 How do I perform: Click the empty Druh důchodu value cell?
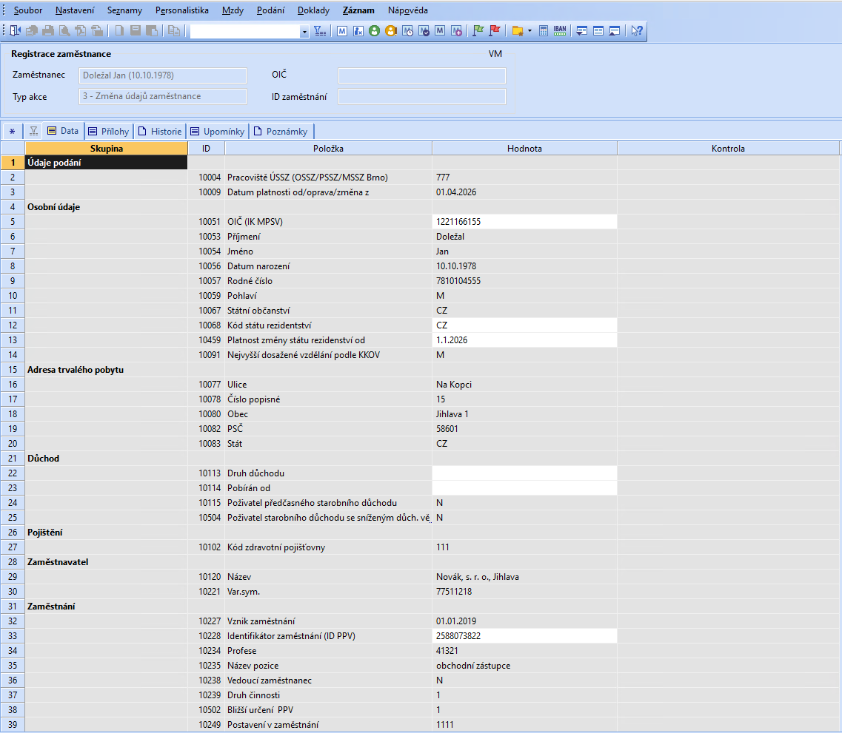pyautogui.click(x=524, y=473)
